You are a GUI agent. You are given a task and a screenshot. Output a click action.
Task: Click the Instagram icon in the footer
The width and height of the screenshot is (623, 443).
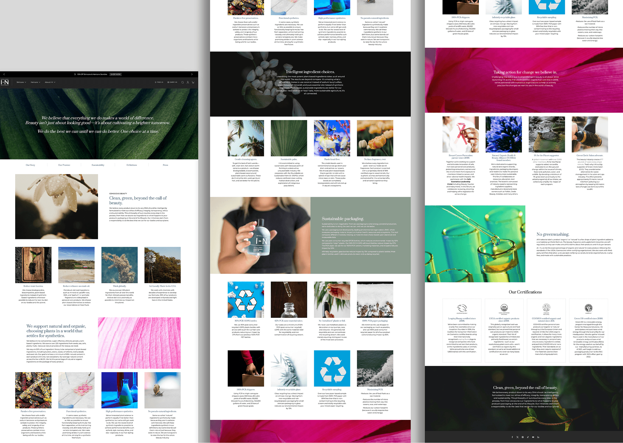(523, 437)
